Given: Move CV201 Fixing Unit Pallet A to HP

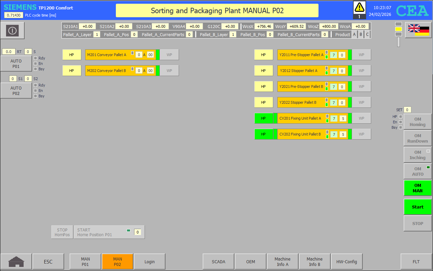Looking at the screenshot, I should tap(263, 118).
